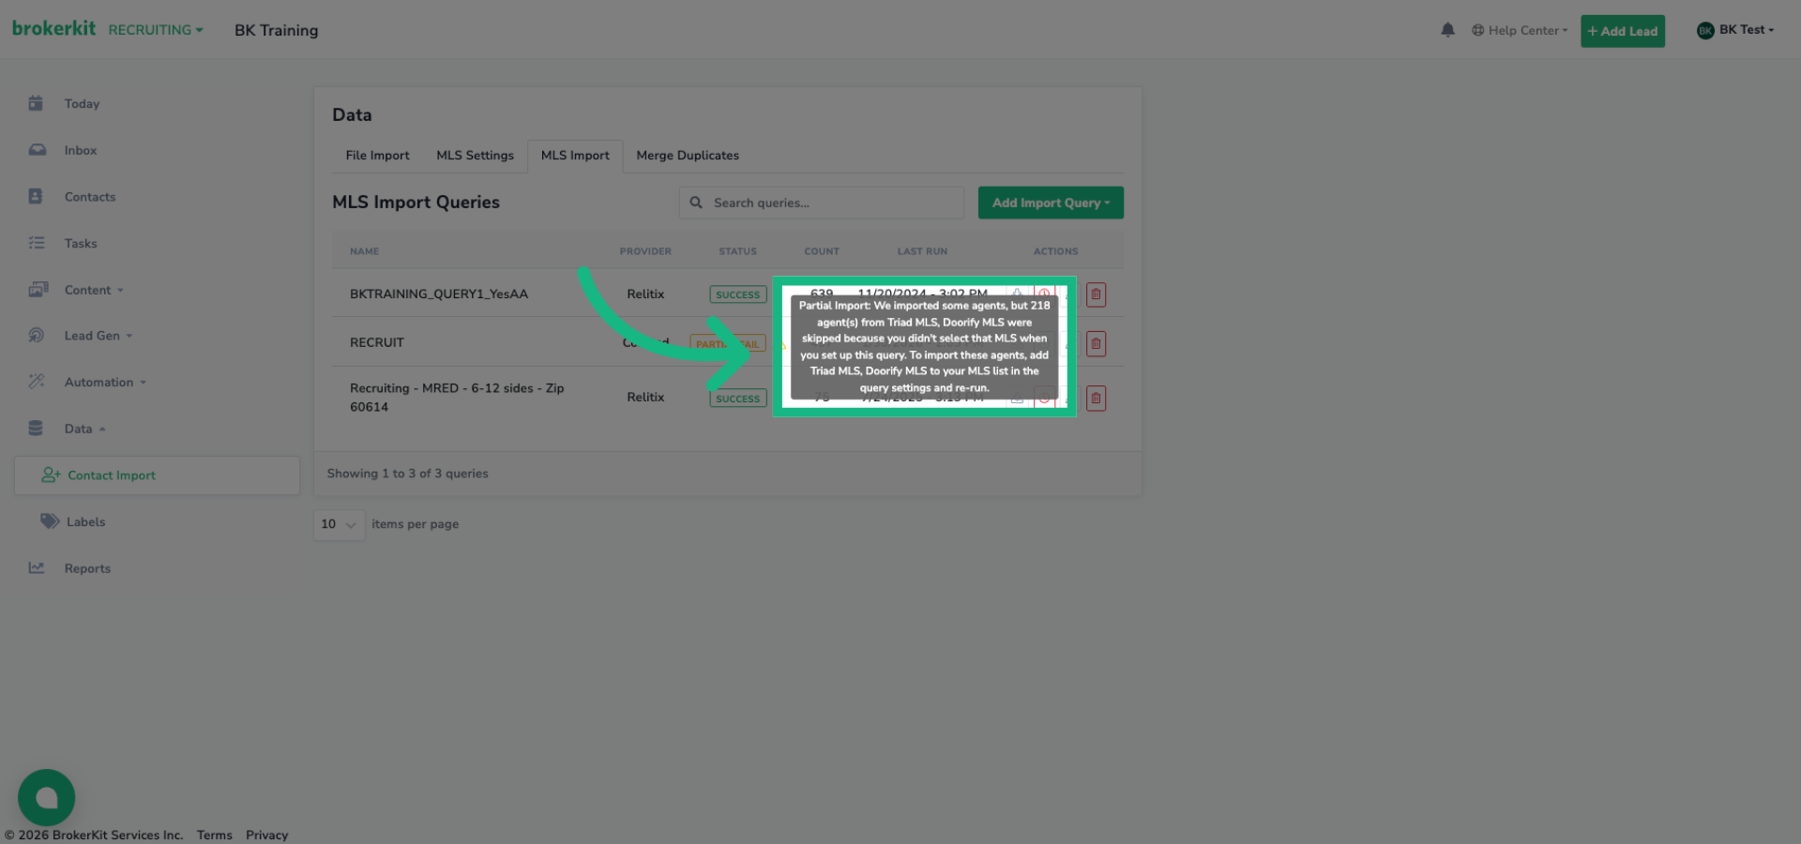Click the NAME column header
Screen dimensions: 1801x844
[364, 251]
